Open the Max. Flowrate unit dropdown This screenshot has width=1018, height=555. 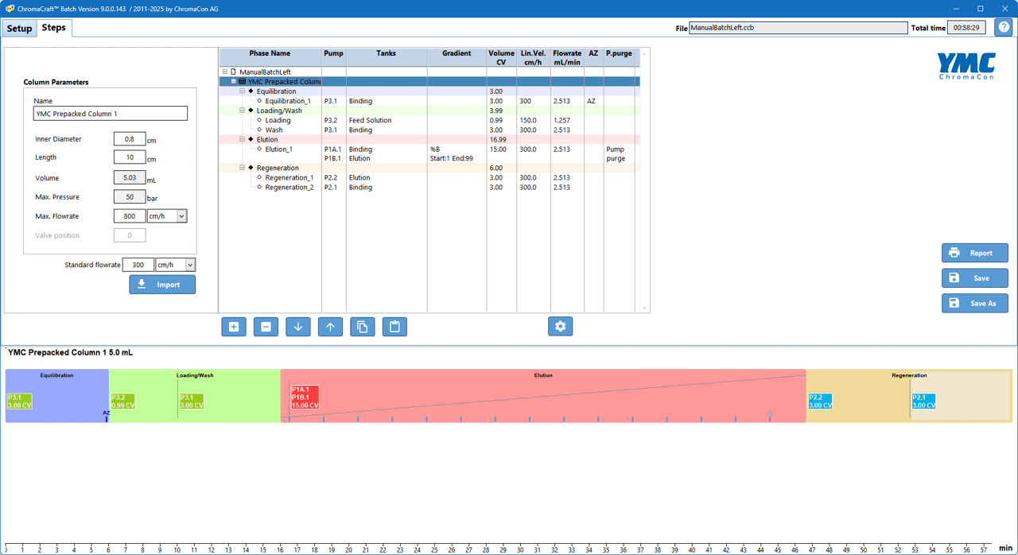pos(181,216)
